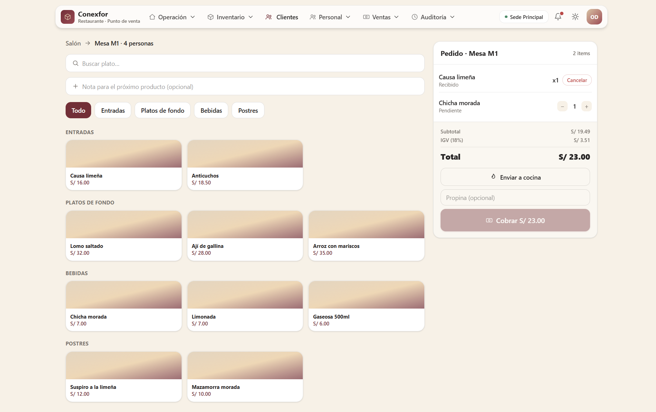656x412 pixels.
Task: Click the Total S/ 23.00 amount
Action: coord(574,157)
